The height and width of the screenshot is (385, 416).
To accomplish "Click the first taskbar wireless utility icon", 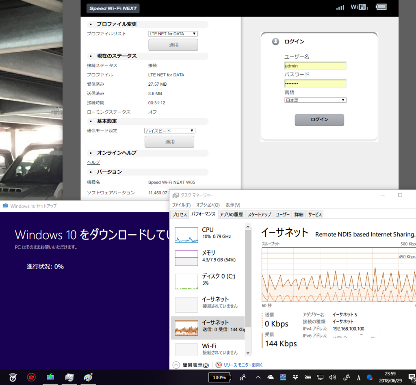I will coord(13,377).
